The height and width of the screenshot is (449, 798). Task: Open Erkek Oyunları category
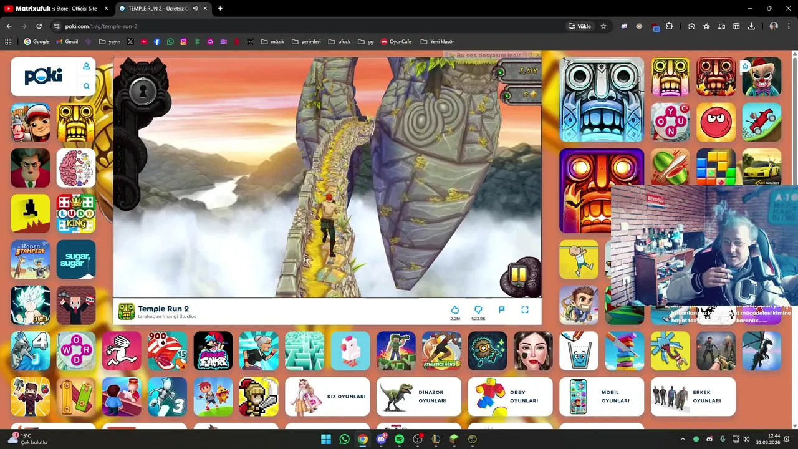[x=693, y=397]
